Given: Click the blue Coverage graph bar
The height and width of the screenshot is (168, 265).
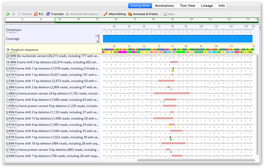Looking at the screenshot, I should [x=178, y=39].
